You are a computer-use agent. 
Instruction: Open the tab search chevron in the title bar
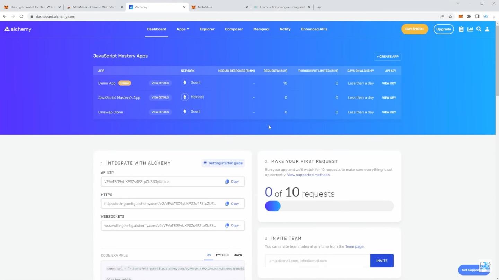click(x=458, y=3)
